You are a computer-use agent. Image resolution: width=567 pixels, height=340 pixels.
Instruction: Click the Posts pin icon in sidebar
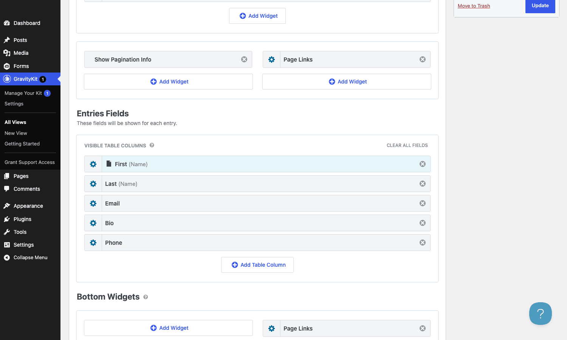pyautogui.click(x=7, y=40)
